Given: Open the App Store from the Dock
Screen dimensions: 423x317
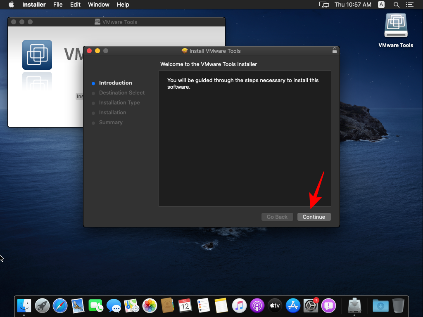Looking at the screenshot, I should [x=293, y=306].
